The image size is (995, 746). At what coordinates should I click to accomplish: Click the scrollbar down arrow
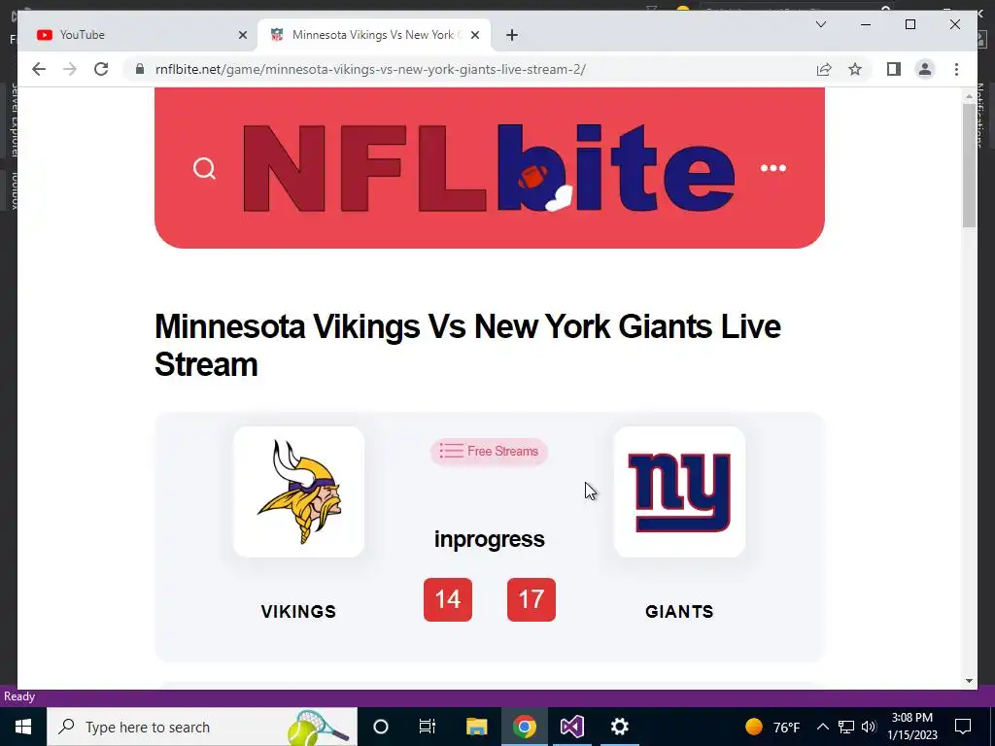tap(969, 681)
